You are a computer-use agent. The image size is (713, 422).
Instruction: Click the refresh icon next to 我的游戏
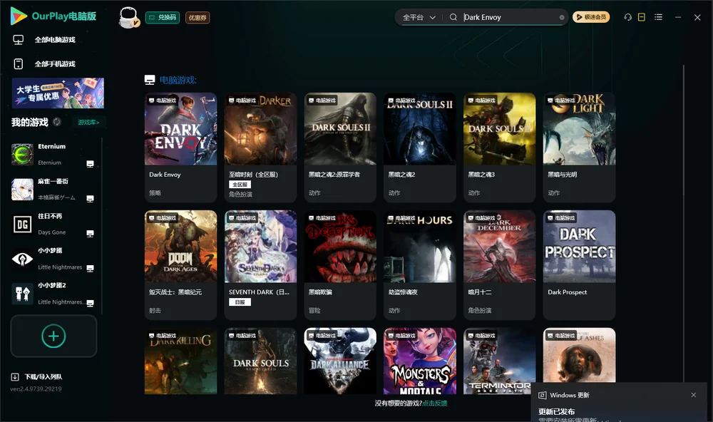pos(57,122)
